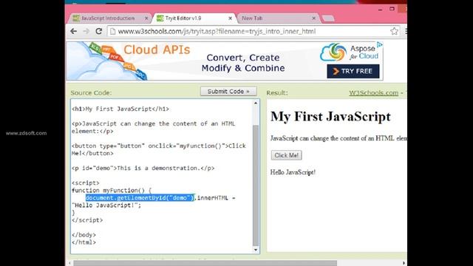473x266 pixels.
Task: Click the Click Me! button in Result
Action: 286,155
